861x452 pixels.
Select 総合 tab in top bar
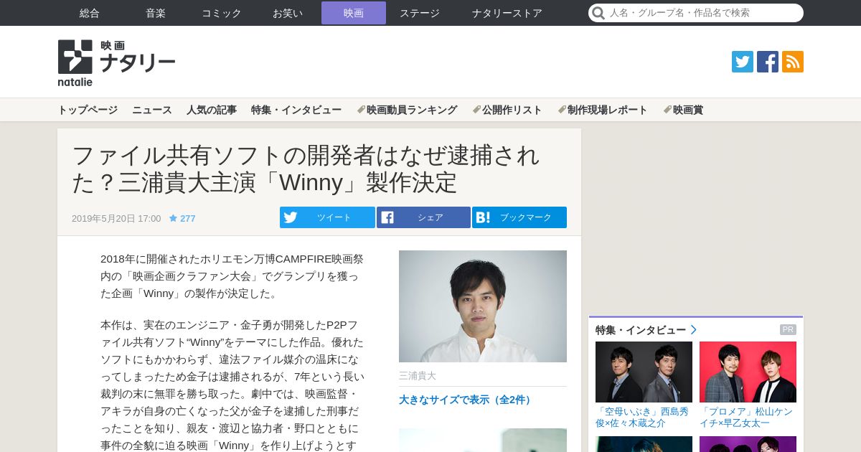tap(90, 13)
